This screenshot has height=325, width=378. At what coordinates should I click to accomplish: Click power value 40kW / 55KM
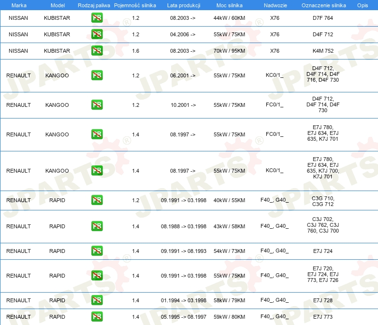point(229,200)
